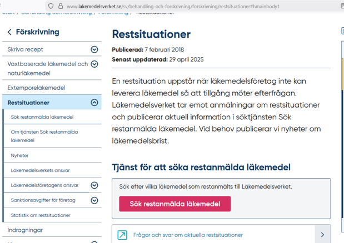Screen dimensions: 344x243
Task: Expand the Skriva recept submenu
Action: tap(94, 49)
